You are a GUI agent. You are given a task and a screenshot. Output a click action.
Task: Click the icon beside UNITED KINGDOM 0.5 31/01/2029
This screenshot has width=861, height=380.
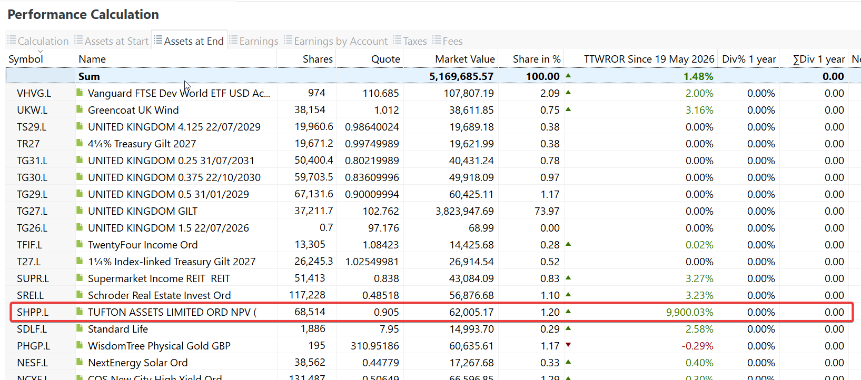80,194
